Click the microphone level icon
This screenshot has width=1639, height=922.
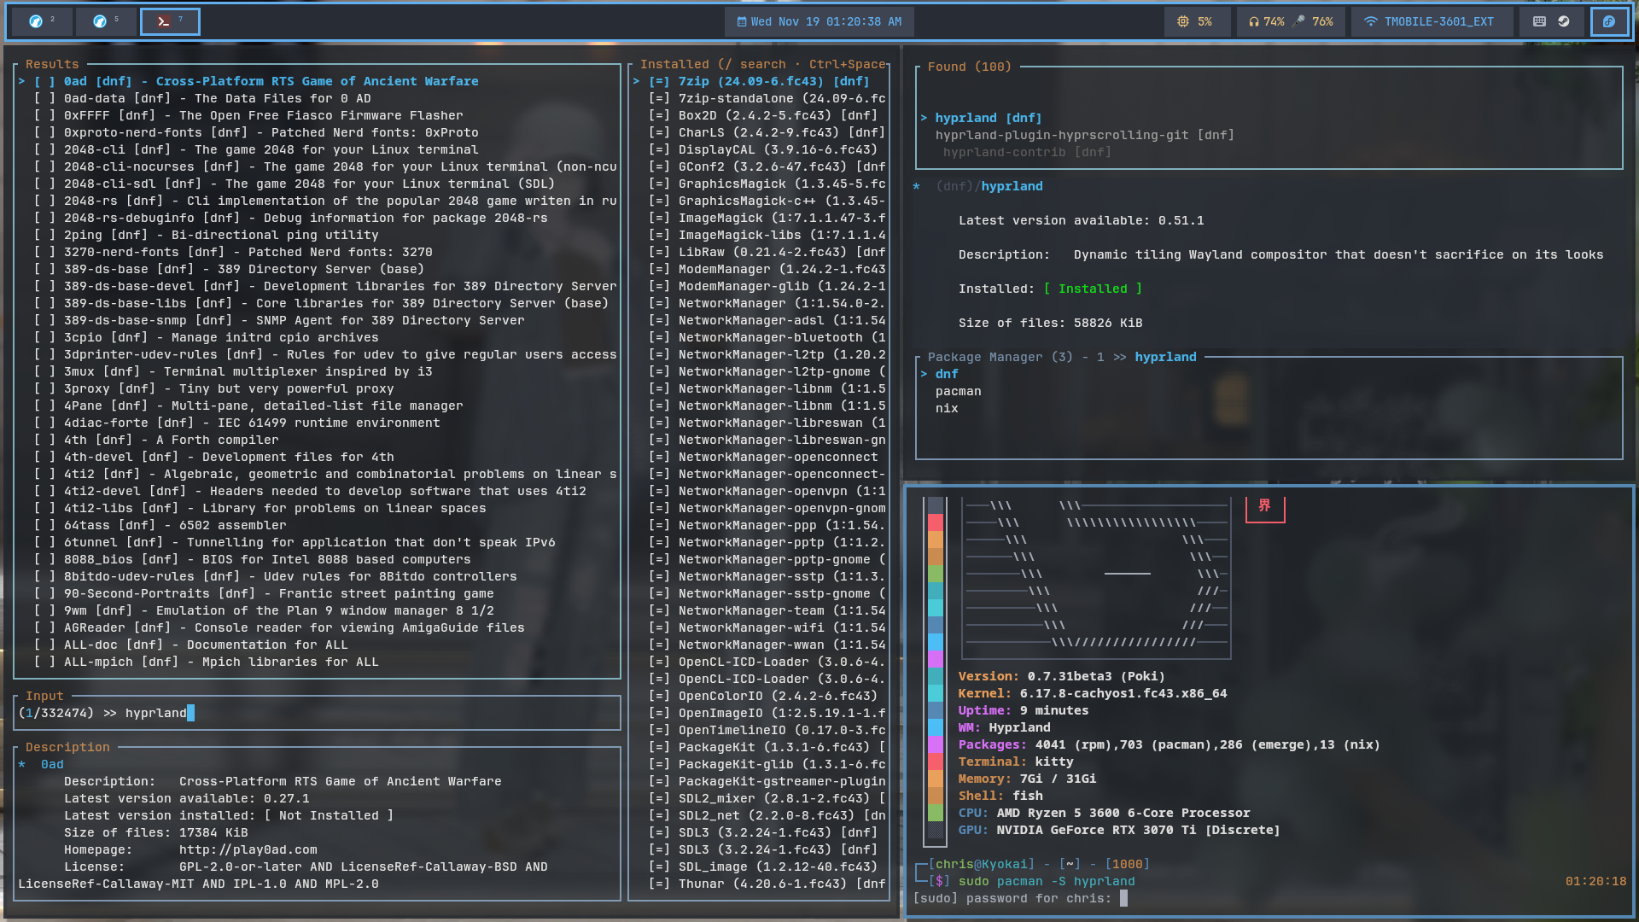point(1299,21)
